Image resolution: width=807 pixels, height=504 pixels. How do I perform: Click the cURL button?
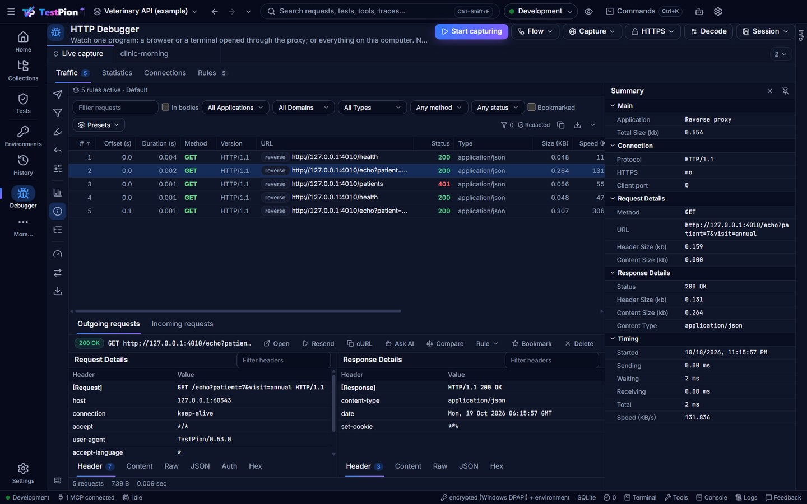359,344
